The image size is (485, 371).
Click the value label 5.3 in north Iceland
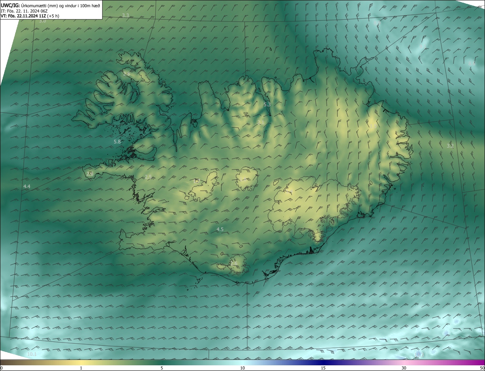pyautogui.click(x=267, y=104)
